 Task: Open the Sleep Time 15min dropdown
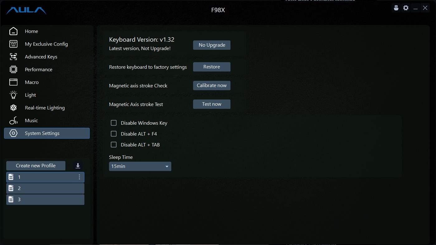tap(140, 166)
